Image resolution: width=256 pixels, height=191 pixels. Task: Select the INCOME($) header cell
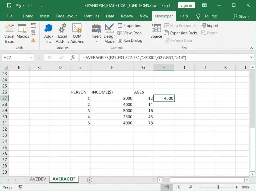tap(112, 92)
